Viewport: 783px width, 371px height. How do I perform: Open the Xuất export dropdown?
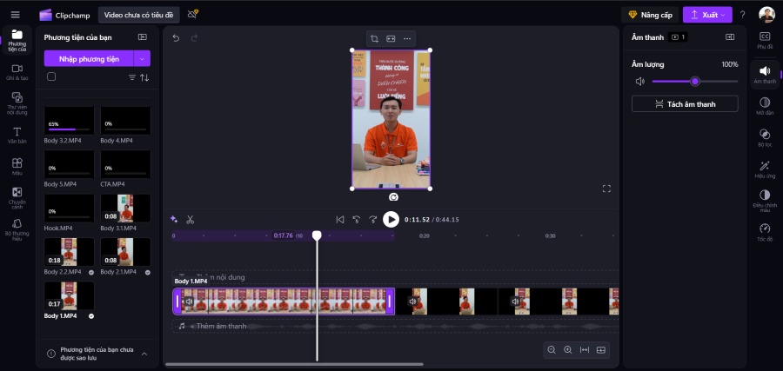pyautogui.click(x=707, y=15)
